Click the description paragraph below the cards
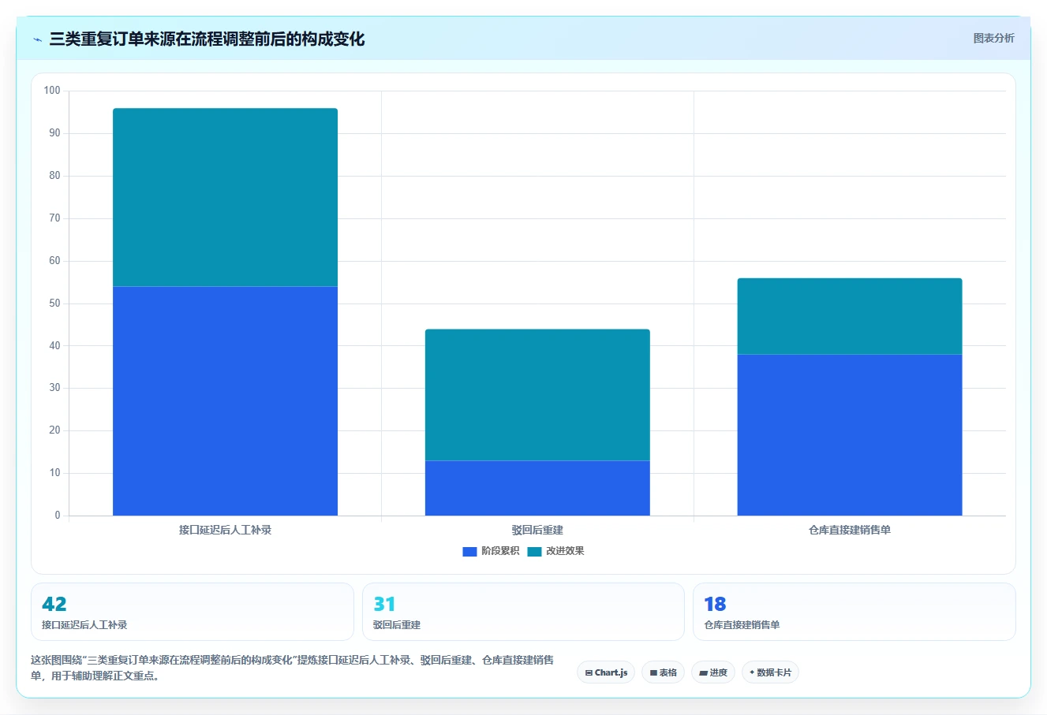This screenshot has width=1047, height=715. 292,668
